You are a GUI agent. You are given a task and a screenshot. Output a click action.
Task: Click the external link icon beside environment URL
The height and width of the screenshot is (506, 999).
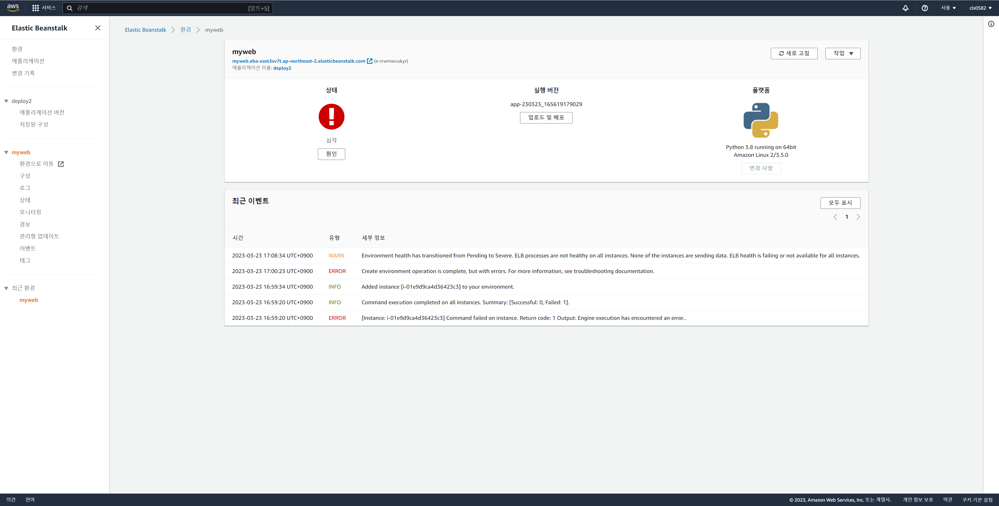[x=370, y=61]
